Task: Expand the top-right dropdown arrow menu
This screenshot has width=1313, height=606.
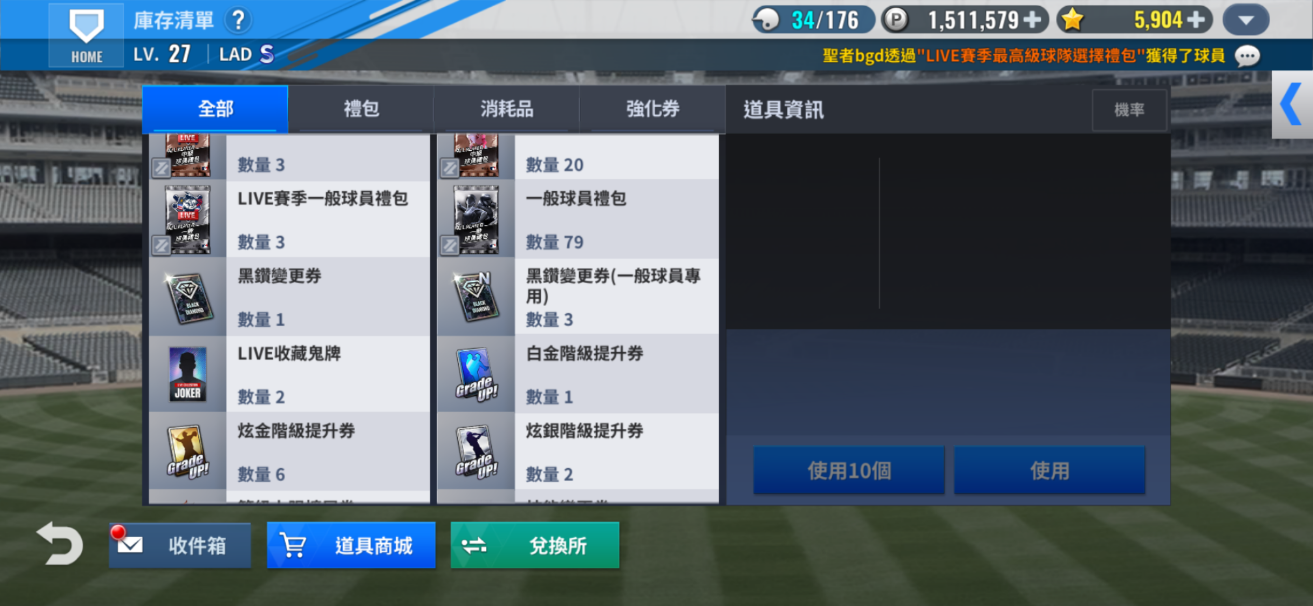Action: coord(1246,20)
